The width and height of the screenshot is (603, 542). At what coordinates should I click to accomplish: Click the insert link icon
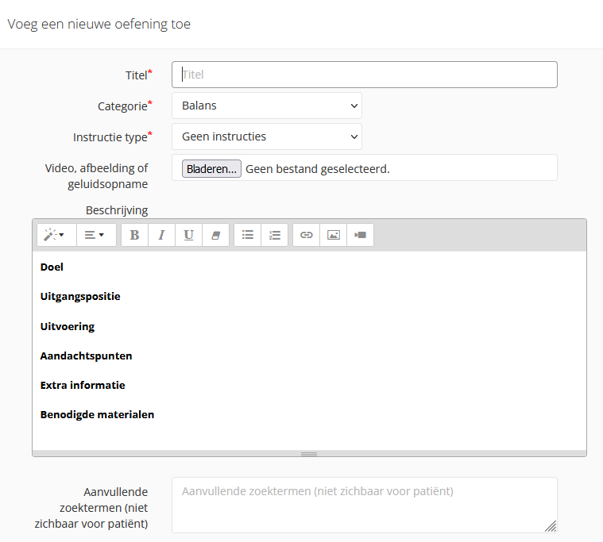307,235
